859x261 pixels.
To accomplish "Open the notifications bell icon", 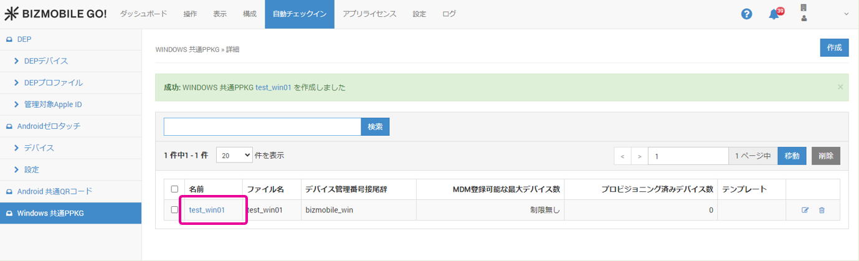I will pos(774,14).
